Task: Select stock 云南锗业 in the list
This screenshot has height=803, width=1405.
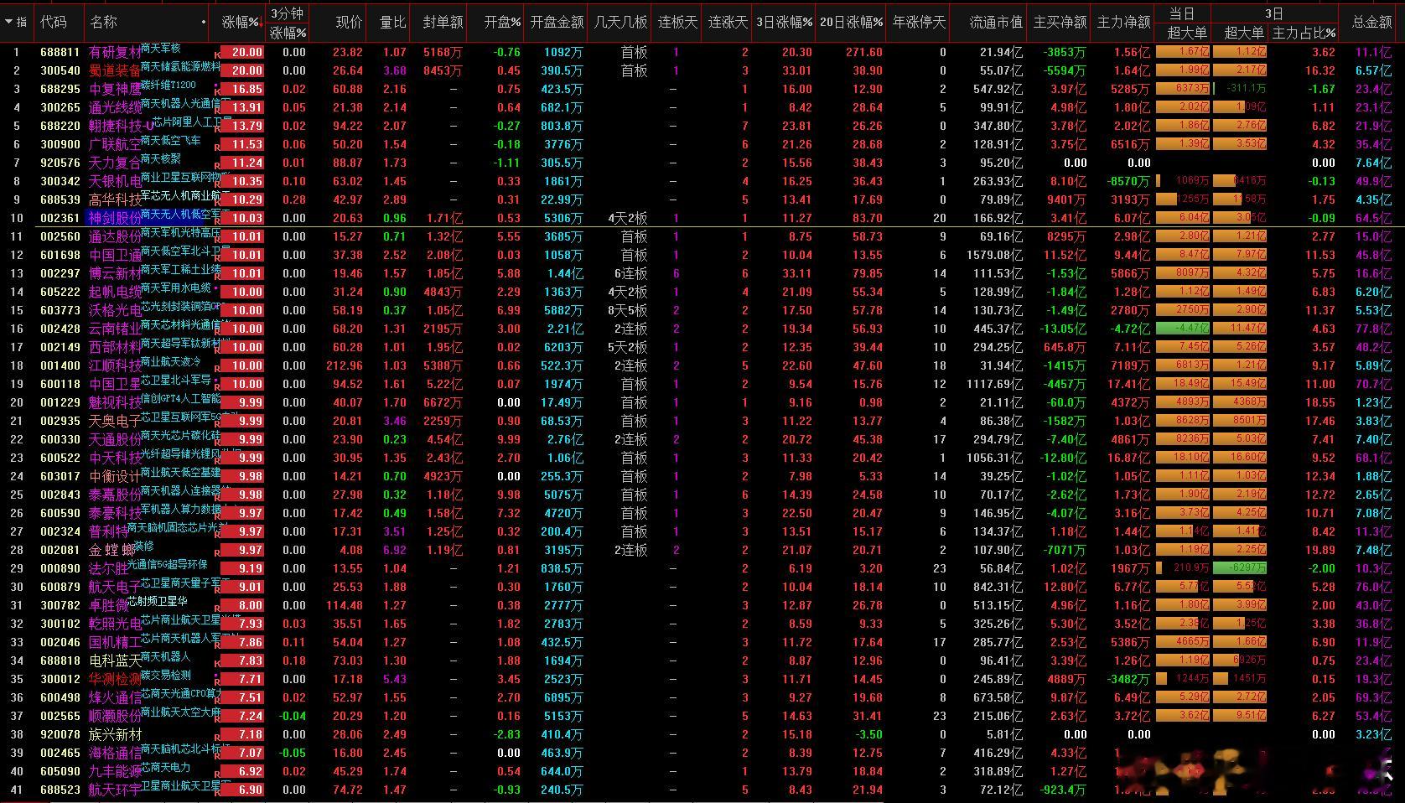Action: [x=116, y=329]
